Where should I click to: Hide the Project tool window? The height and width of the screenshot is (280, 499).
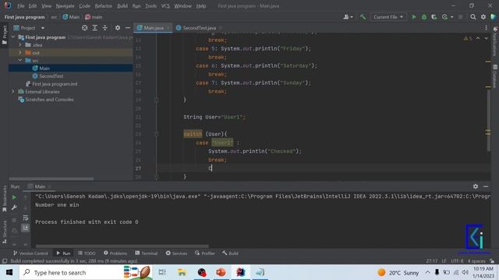(x=128, y=28)
